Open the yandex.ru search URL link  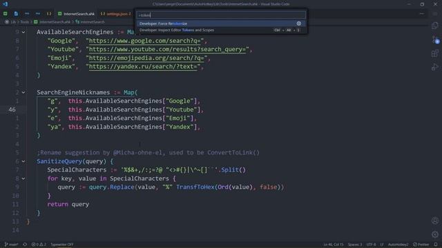143,67
